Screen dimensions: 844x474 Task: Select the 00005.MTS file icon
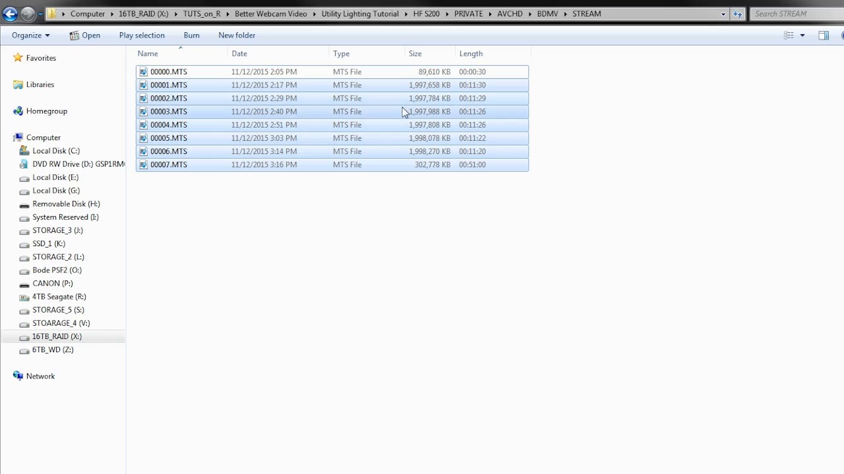pos(143,138)
